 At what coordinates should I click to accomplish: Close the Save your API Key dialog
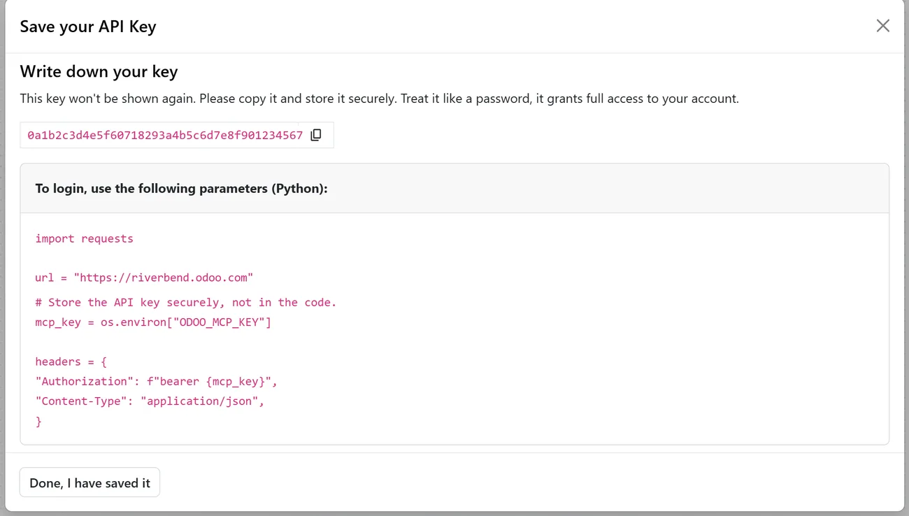(x=882, y=26)
